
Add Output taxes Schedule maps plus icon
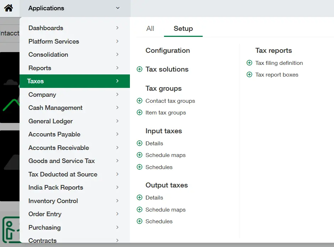(x=139, y=209)
